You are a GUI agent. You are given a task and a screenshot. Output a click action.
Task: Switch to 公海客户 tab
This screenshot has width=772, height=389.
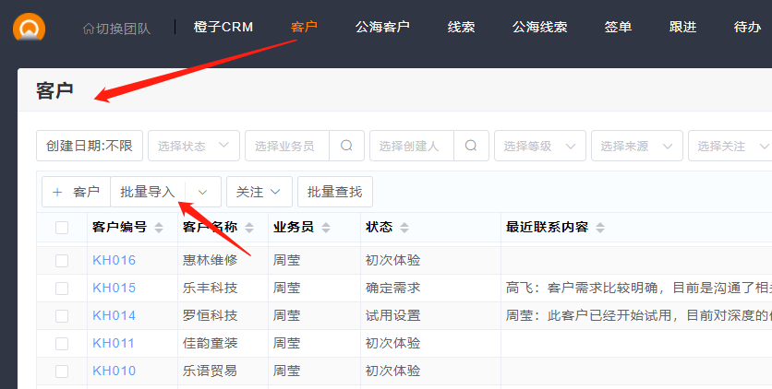point(382,27)
